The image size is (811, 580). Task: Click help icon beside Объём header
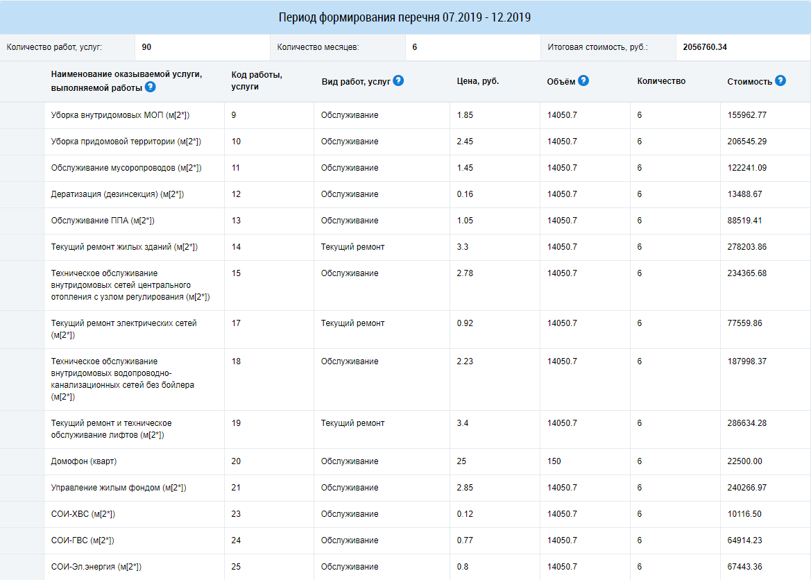click(x=583, y=80)
